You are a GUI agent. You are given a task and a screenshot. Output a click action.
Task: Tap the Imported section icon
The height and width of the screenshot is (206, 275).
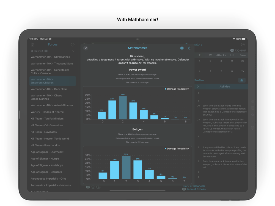(x=32, y=51)
